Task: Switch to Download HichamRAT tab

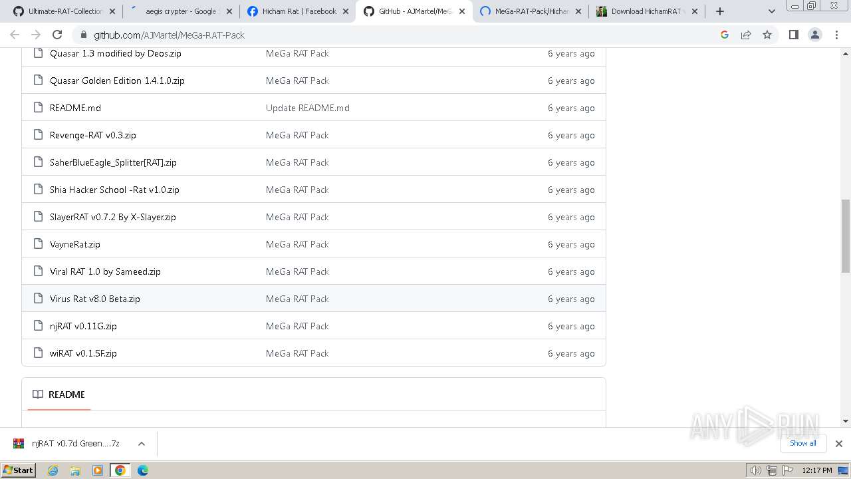Action: click(x=648, y=11)
